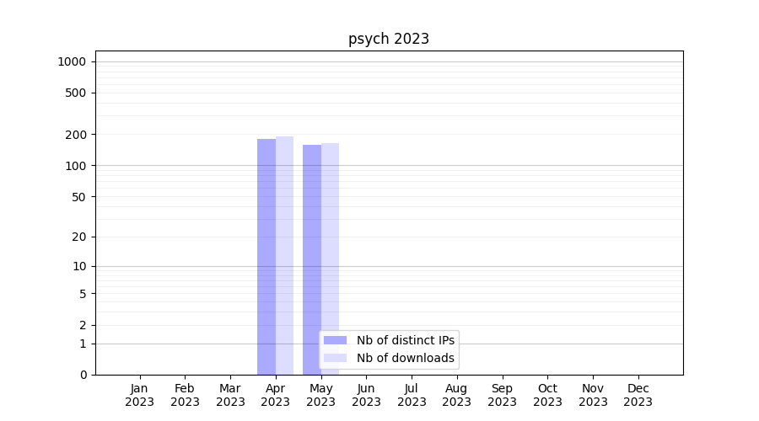Click the 'Nb of downloads' legend swatch

[336, 358]
